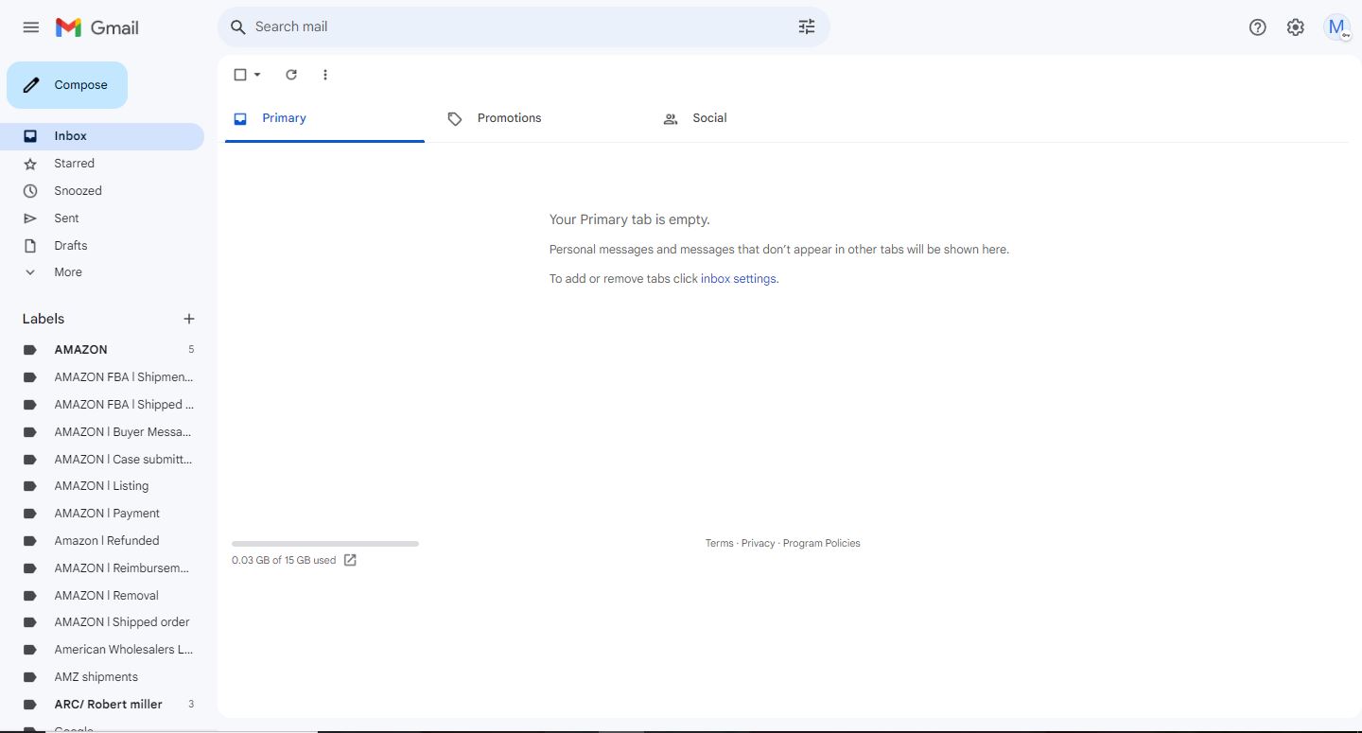Create new label with plus icon
The width and height of the screenshot is (1362, 733).
point(189,319)
